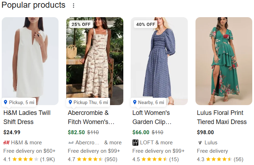Click the location pin on Pickup Thu badge
This screenshot has height=165, width=254.
tap(70, 102)
